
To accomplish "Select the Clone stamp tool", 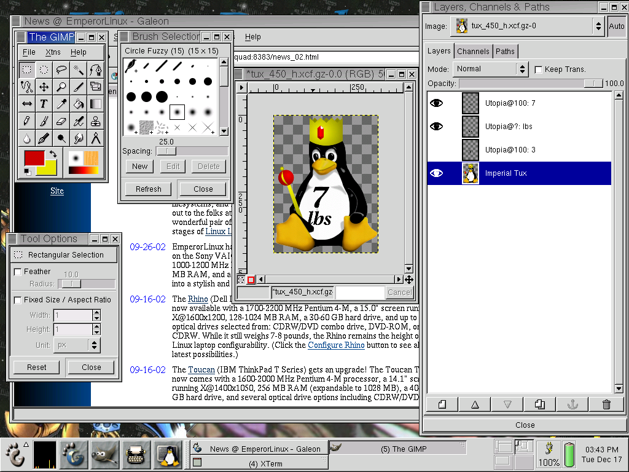I will pos(95,121).
